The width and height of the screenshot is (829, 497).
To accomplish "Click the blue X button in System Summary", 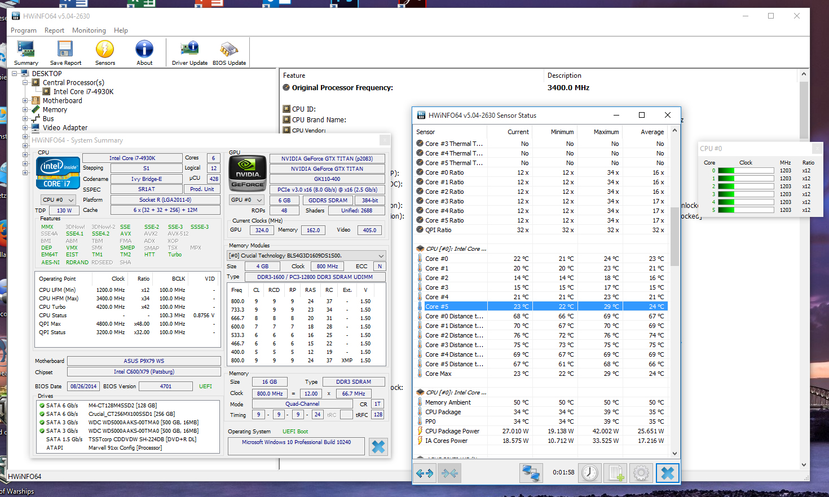I will tap(378, 447).
